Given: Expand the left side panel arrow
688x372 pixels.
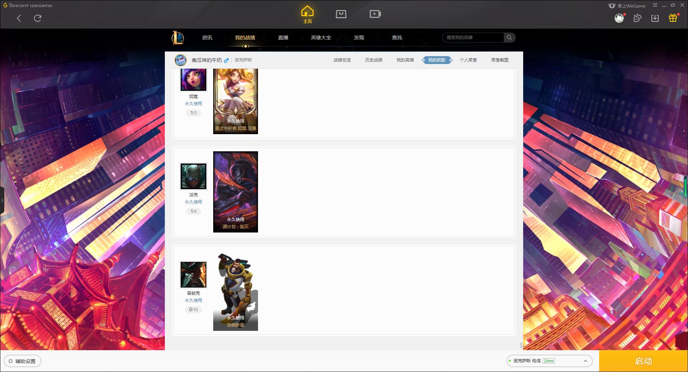Looking at the screenshot, I should (2, 200).
